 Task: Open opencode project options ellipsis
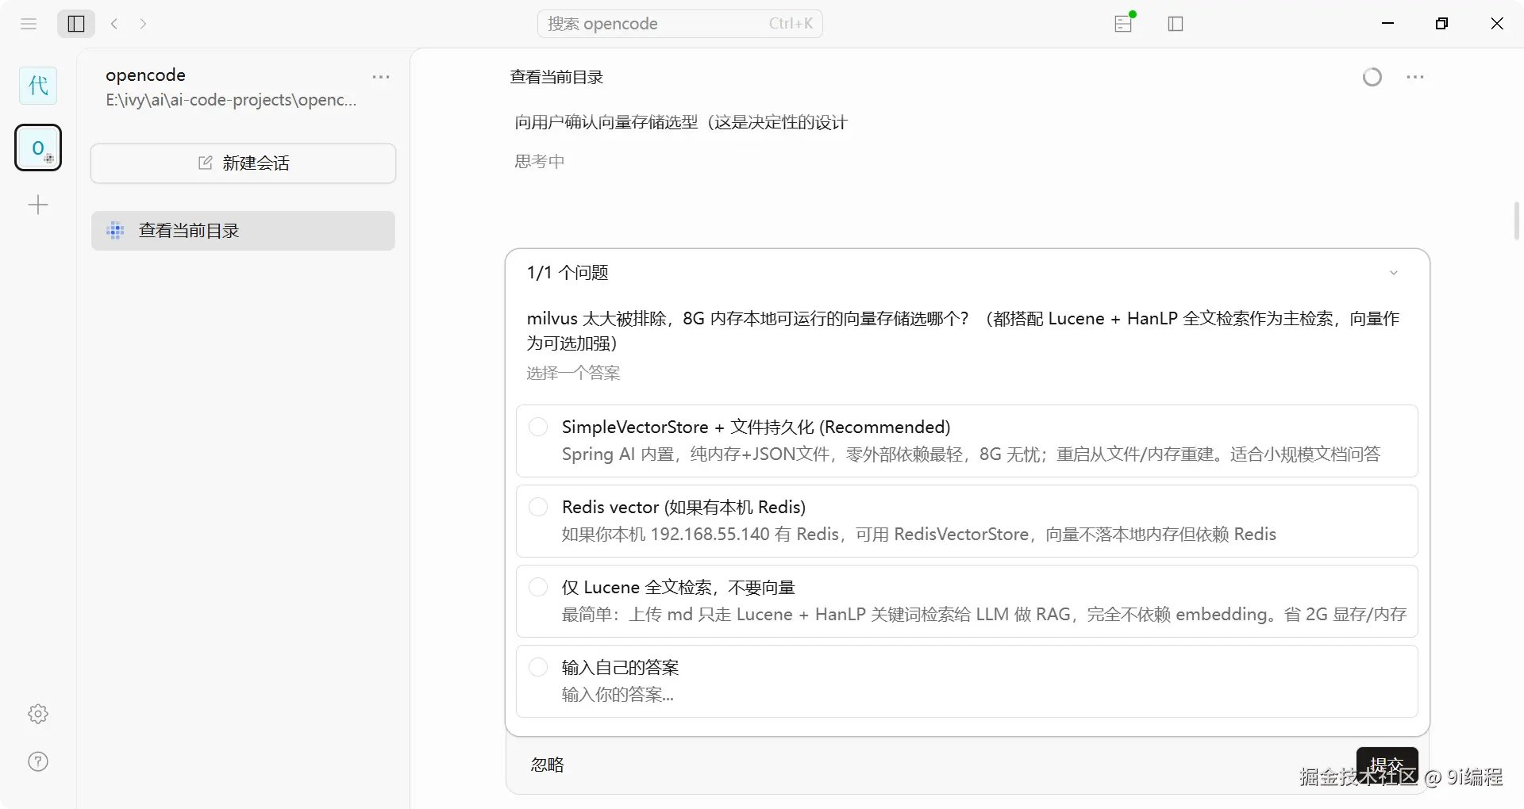tap(381, 77)
